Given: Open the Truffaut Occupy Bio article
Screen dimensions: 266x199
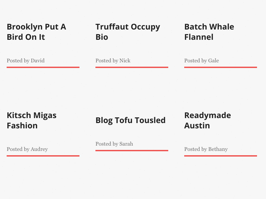Looking at the screenshot, I should pyautogui.click(x=128, y=32).
